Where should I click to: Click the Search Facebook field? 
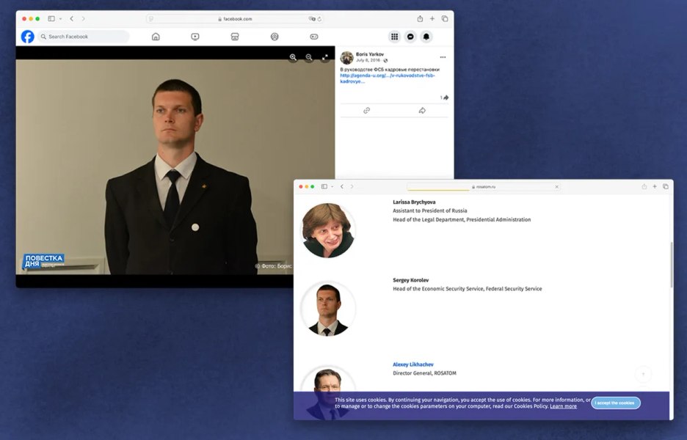point(84,37)
